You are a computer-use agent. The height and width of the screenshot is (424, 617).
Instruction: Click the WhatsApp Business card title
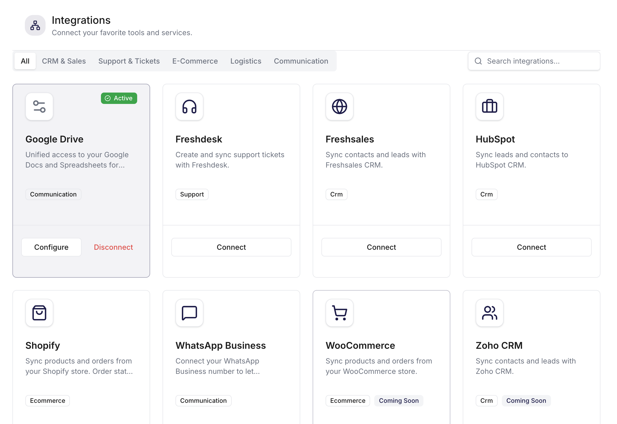coord(221,345)
